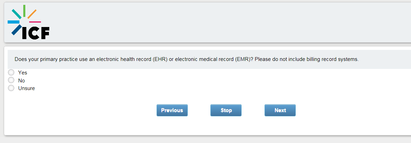Click the dark blue diagonal bar in the logo
This screenshot has width=411, height=143.
click(x=16, y=30)
